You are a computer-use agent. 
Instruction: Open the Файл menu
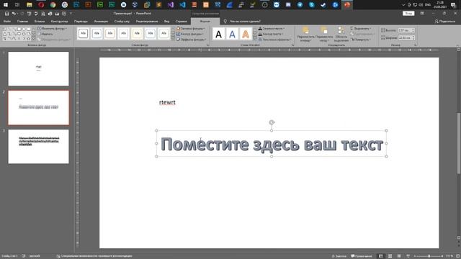(7, 22)
